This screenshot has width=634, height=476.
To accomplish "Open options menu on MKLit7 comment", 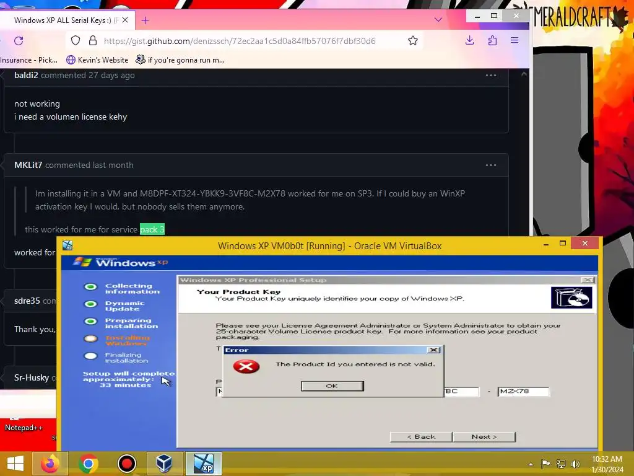I will click(491, 165).
